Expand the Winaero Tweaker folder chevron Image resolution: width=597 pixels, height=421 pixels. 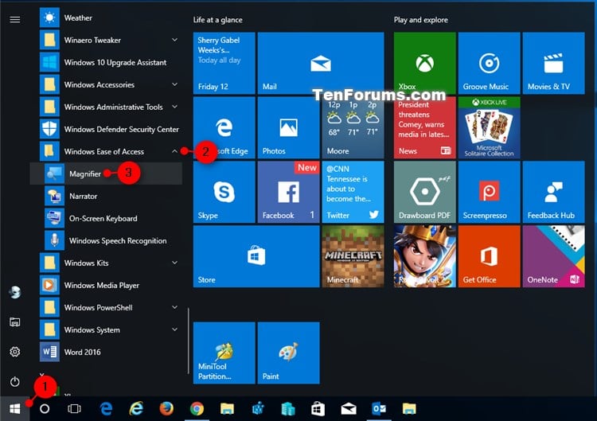click(x=174, y=40)
